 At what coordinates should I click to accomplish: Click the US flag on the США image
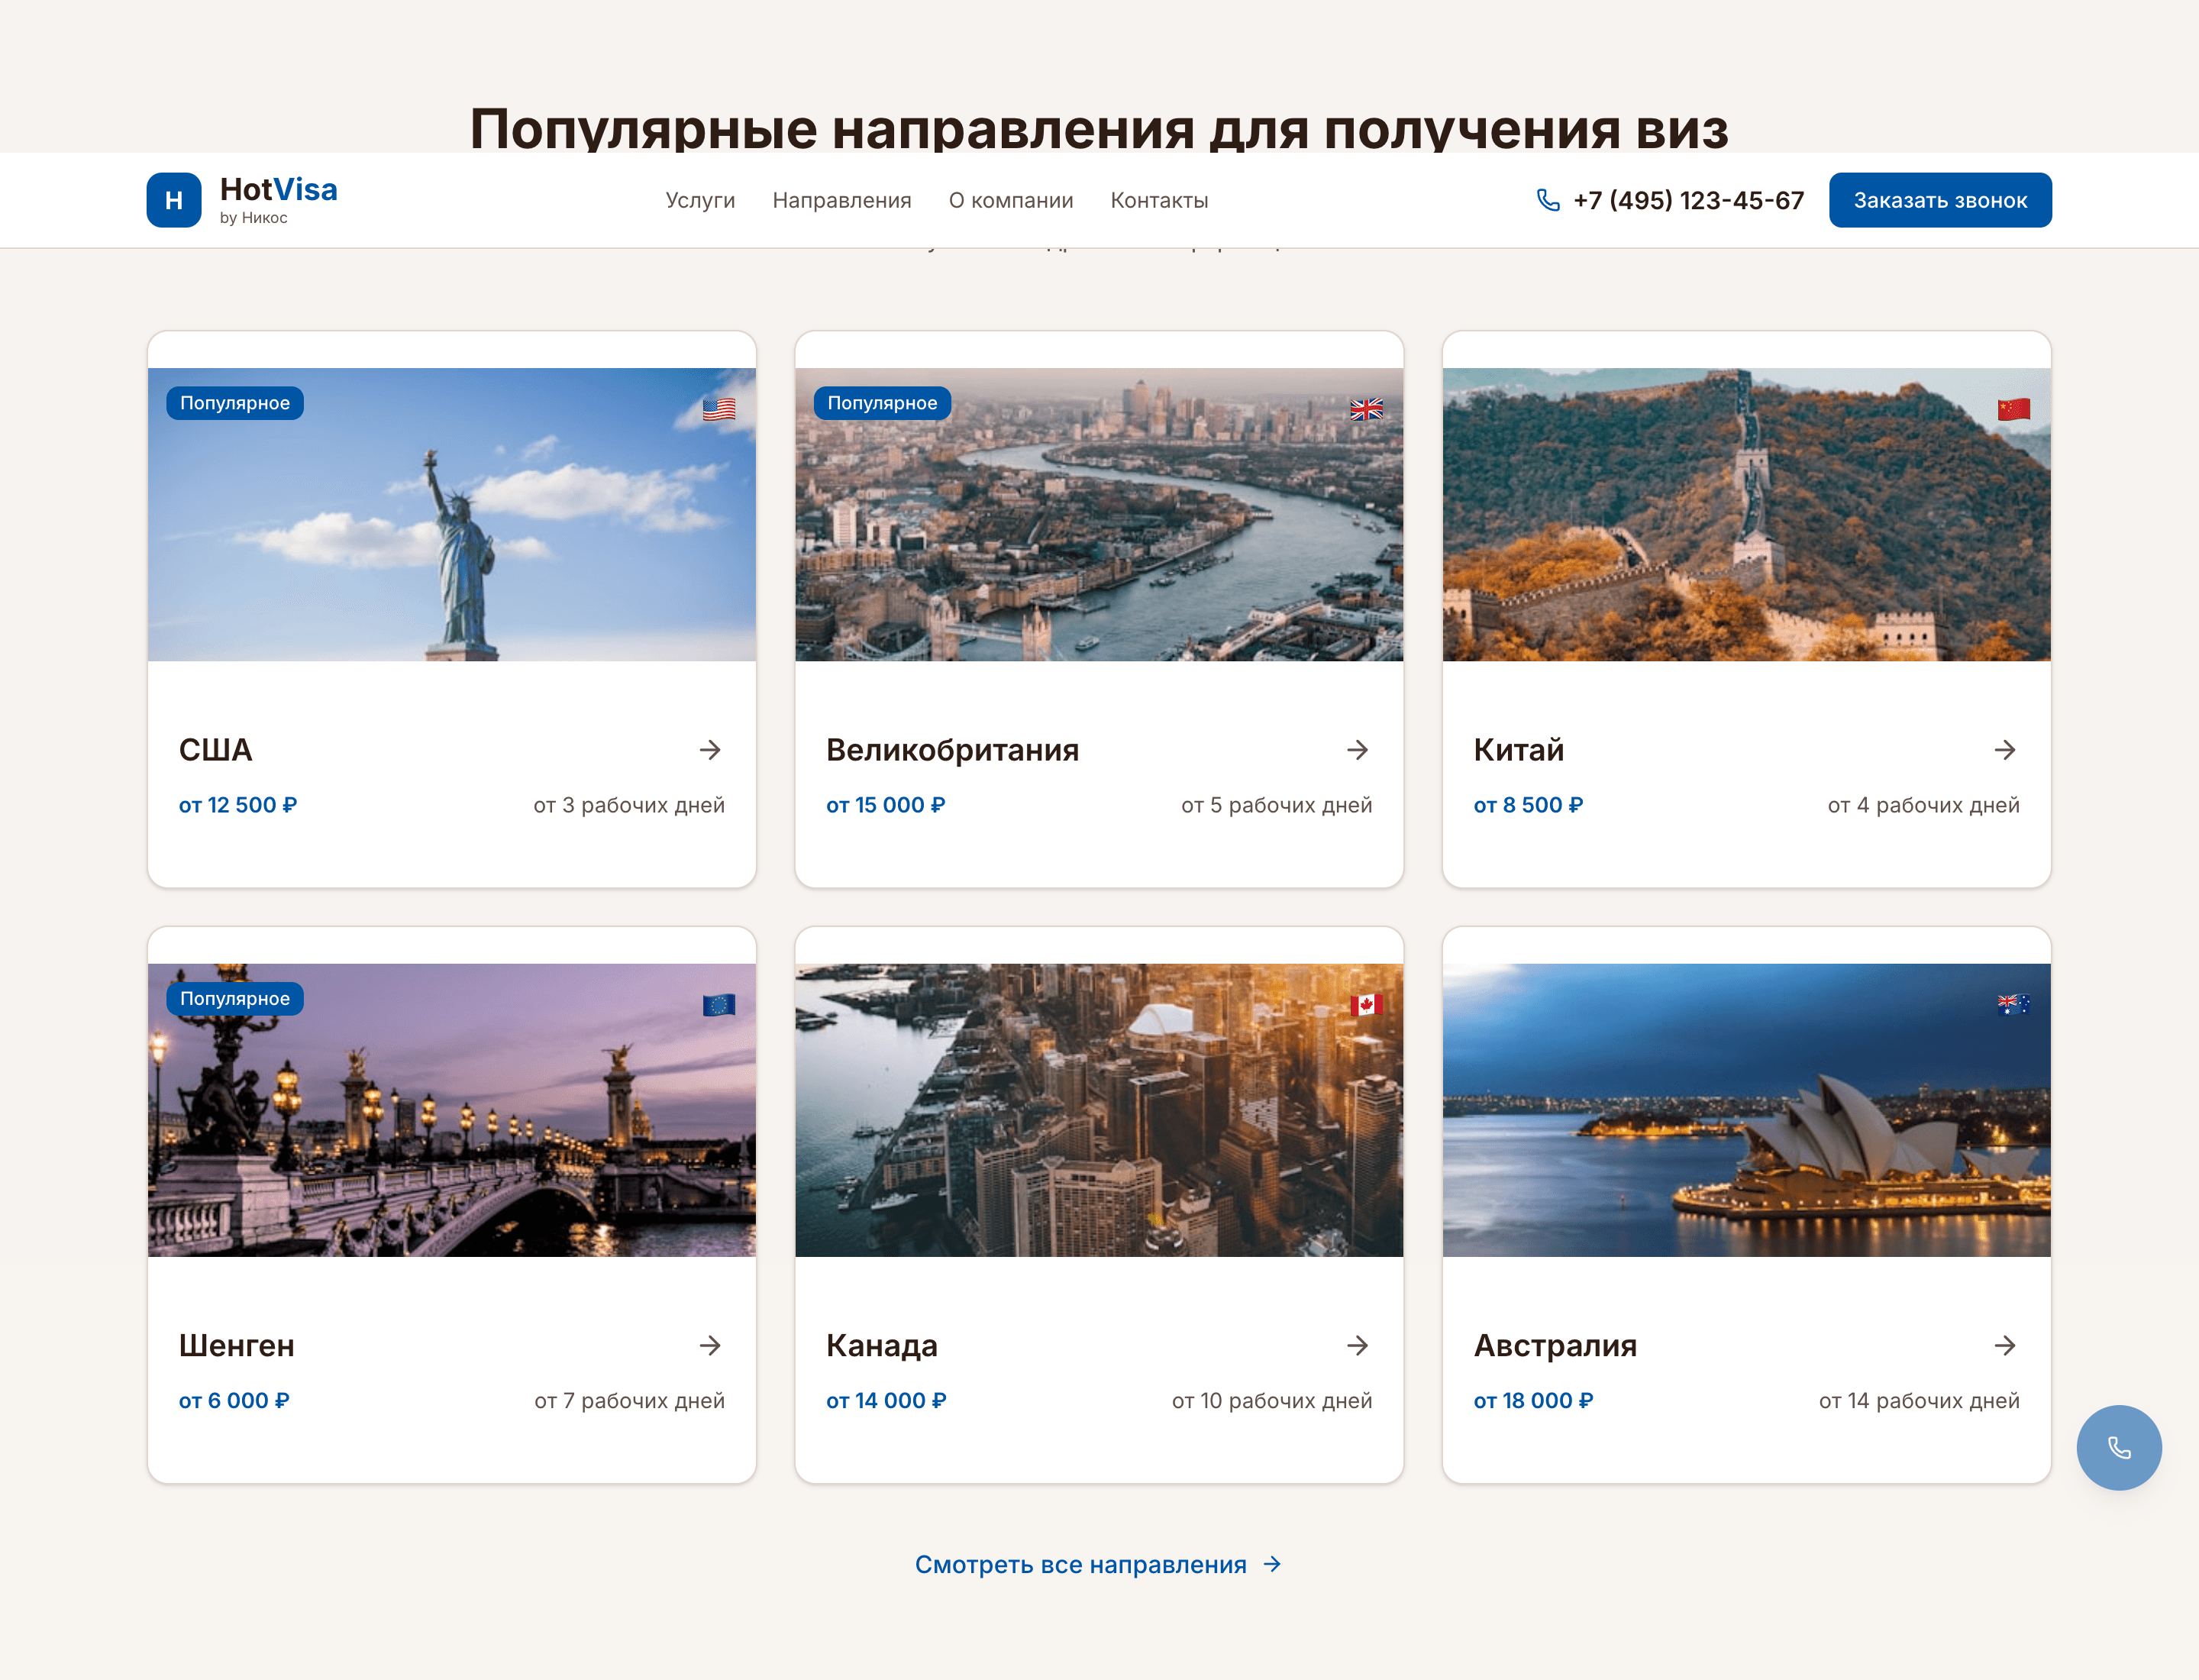[x=719, y=409]
